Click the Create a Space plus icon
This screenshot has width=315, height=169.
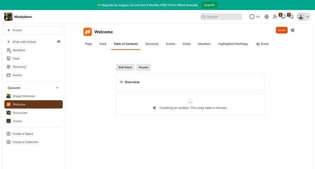tap(8, 134)
